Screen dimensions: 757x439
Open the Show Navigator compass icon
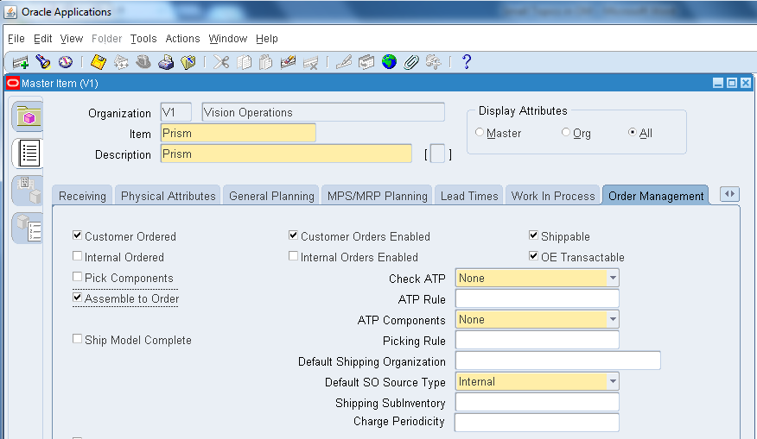pyautogui.click(x=65, y=62)
